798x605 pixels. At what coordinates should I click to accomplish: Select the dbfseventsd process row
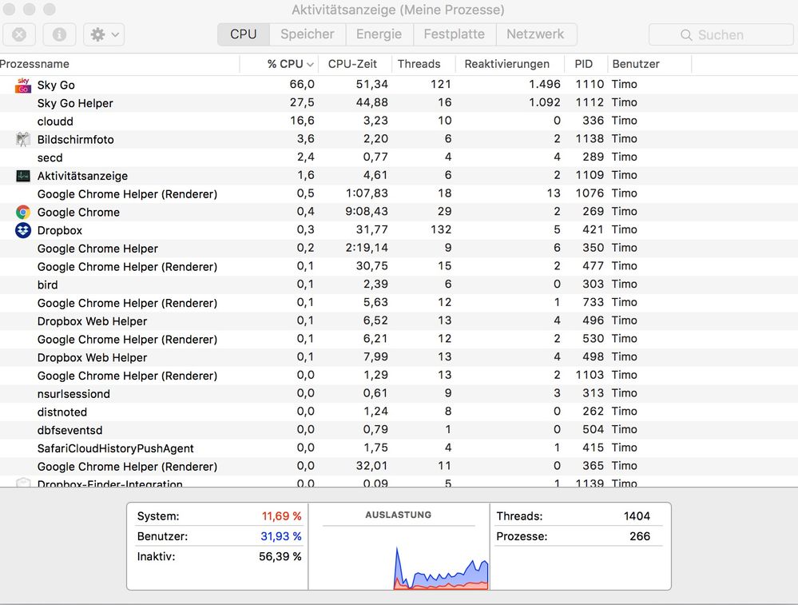pos(399,430)
